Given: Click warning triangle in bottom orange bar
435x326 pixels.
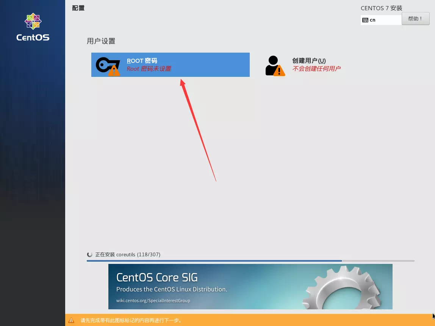Looking at the screenshot, I should [71, 320].
